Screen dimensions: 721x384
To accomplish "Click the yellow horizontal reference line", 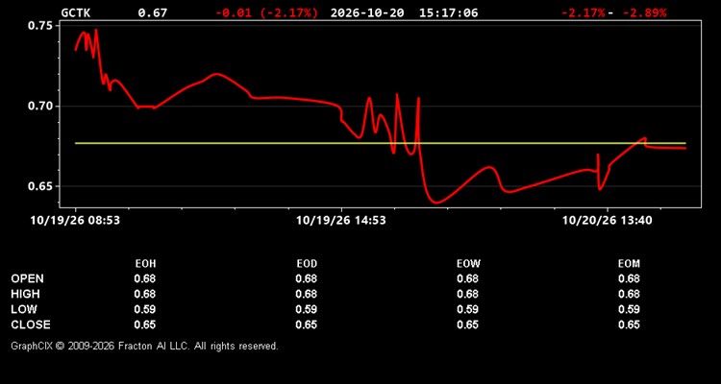I will coord(381,143).
